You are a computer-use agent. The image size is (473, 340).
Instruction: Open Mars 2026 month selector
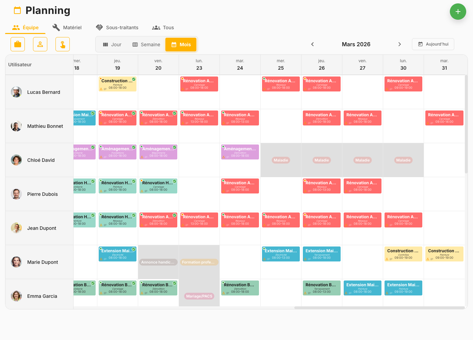[x=356, y=44]
